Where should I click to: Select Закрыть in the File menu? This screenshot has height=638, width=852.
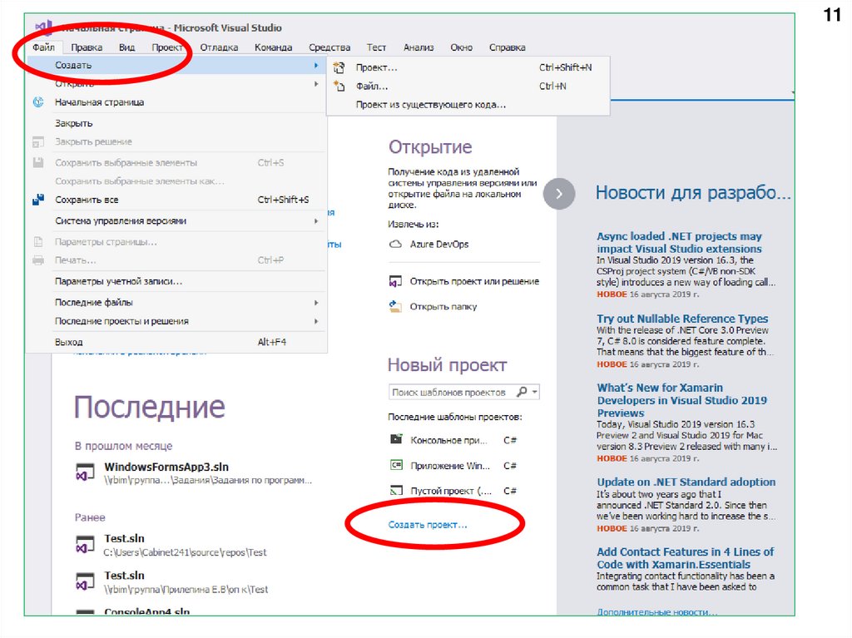pos(176,123)
